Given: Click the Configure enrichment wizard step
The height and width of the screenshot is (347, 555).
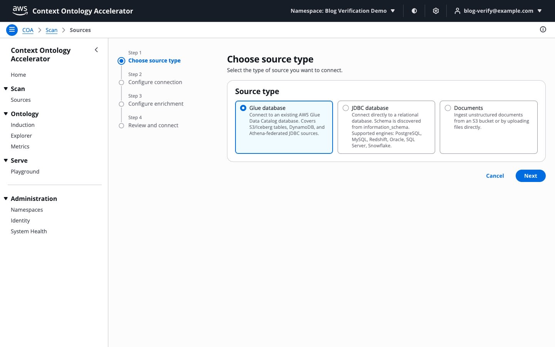Looking at the screenshot, I should (x=156, y=104).
